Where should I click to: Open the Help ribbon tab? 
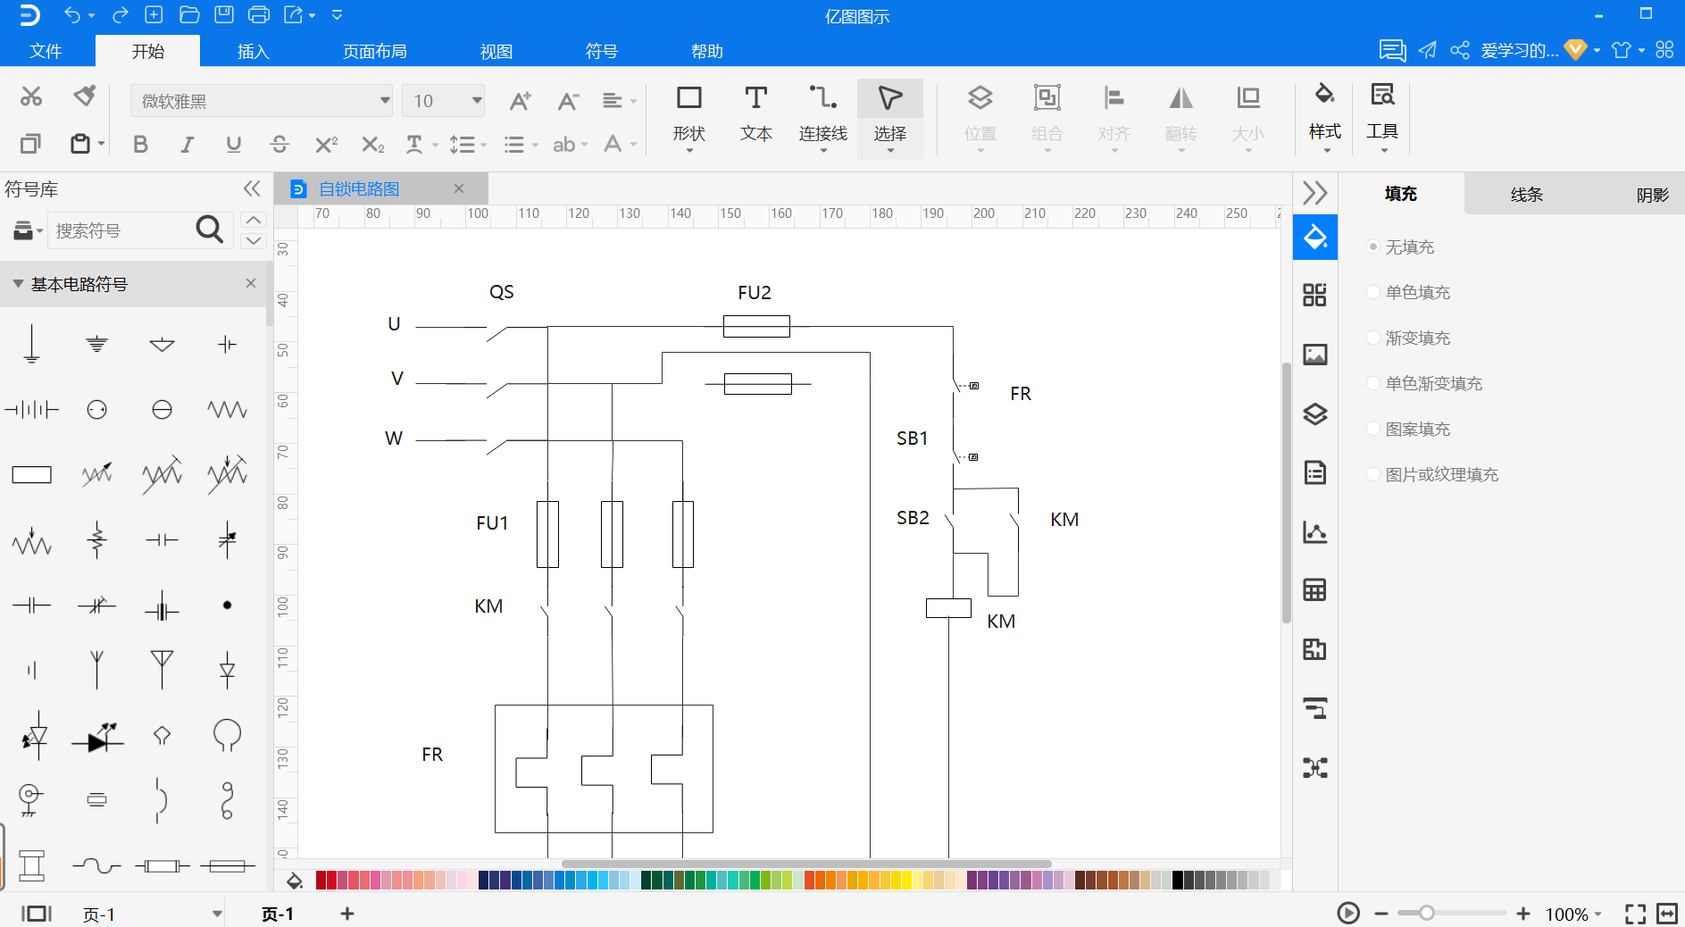click(x=707, y=51)
